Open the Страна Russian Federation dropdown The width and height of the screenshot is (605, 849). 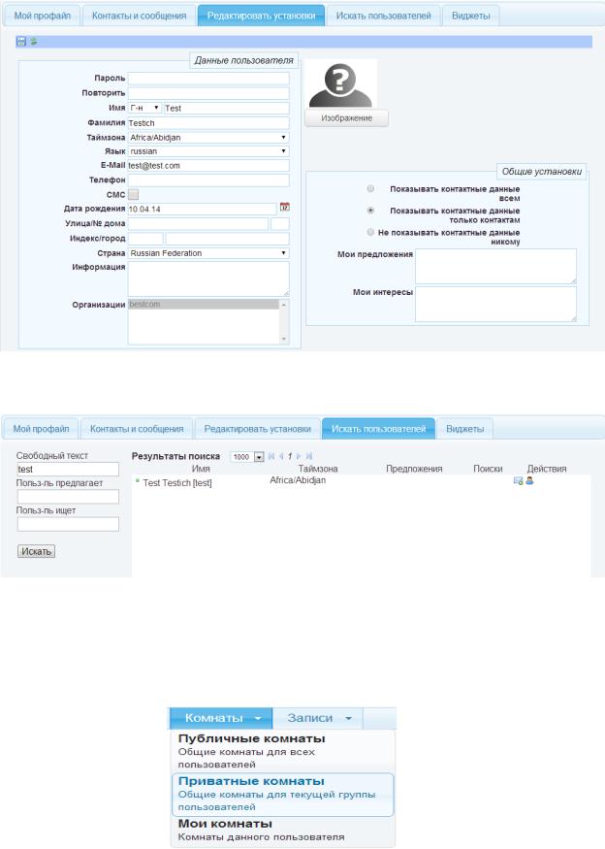(x=208, y=253)
